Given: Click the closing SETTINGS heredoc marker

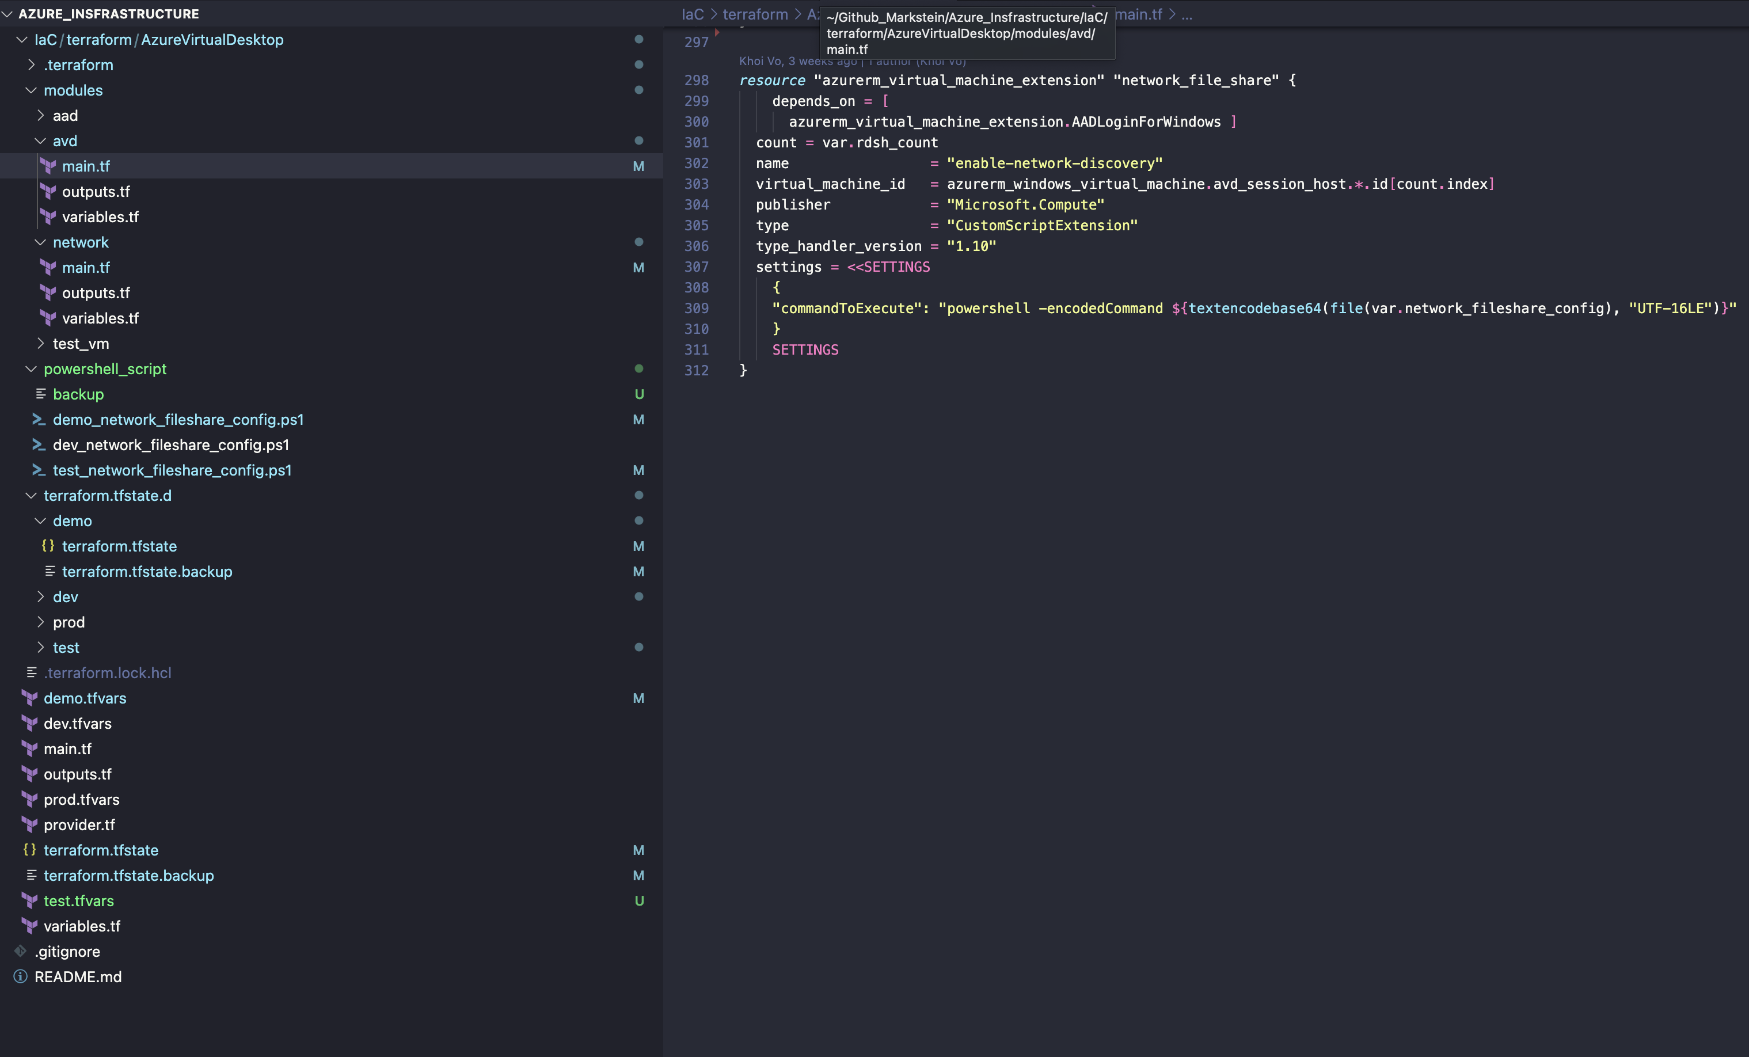Looking at the screenshot, I should tap(805, 349).
